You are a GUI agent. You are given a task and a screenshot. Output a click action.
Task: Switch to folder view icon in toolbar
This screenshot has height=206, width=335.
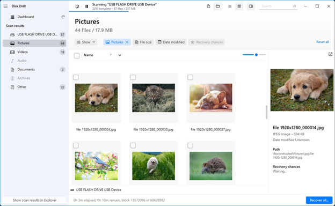coord(218,6)
